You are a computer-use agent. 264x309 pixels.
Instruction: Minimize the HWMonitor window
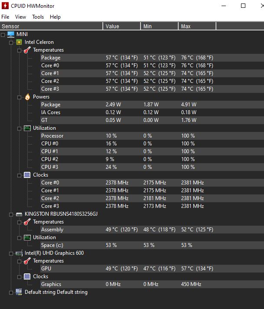coord(224,6)
